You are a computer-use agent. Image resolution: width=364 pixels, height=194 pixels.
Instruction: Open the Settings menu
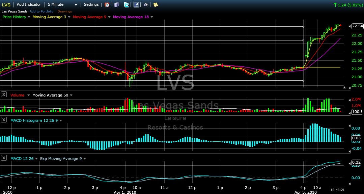91,4
